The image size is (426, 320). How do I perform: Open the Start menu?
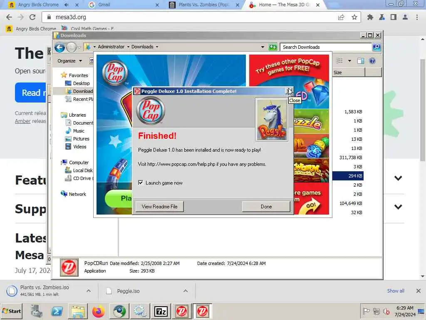[11, 311]
